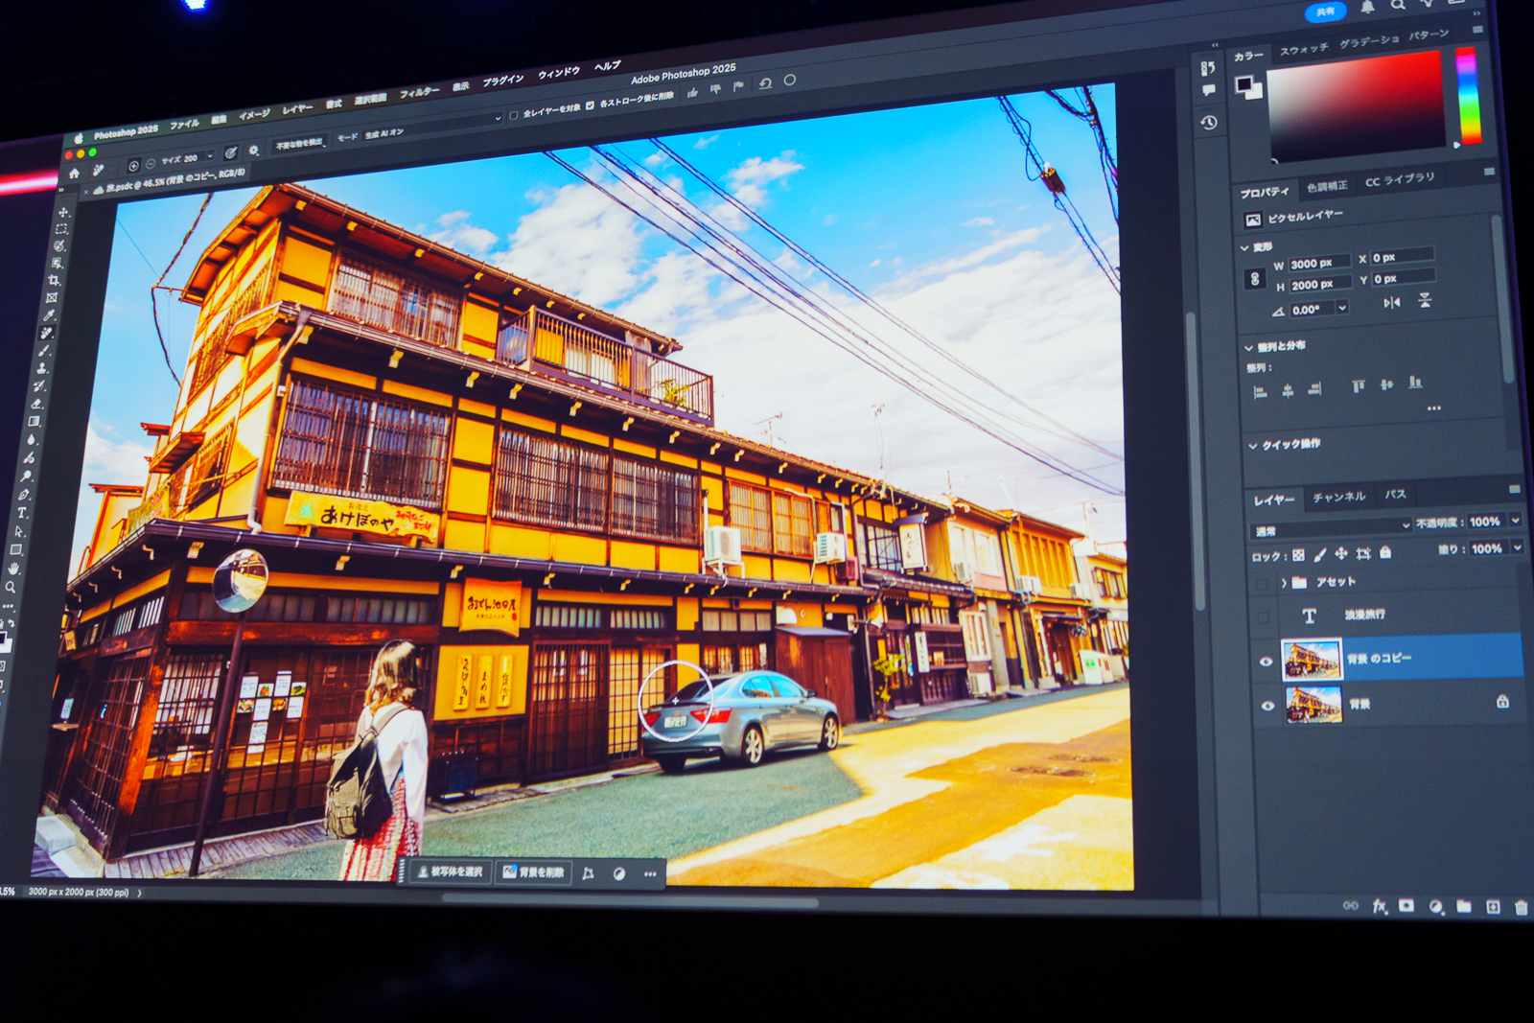Select the Marquee selection tool

click(60, 231)
